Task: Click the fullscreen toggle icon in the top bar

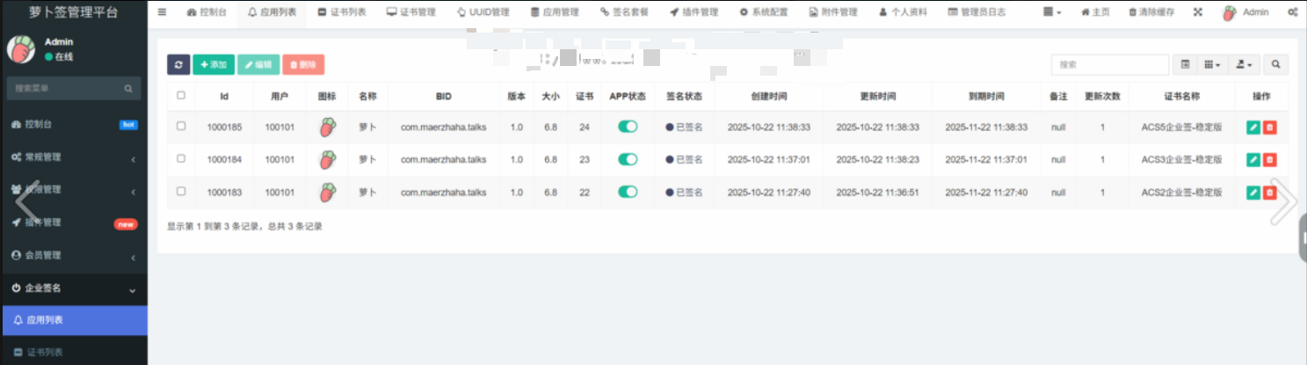Action: pyautogui.click(x=1198, y=12)
